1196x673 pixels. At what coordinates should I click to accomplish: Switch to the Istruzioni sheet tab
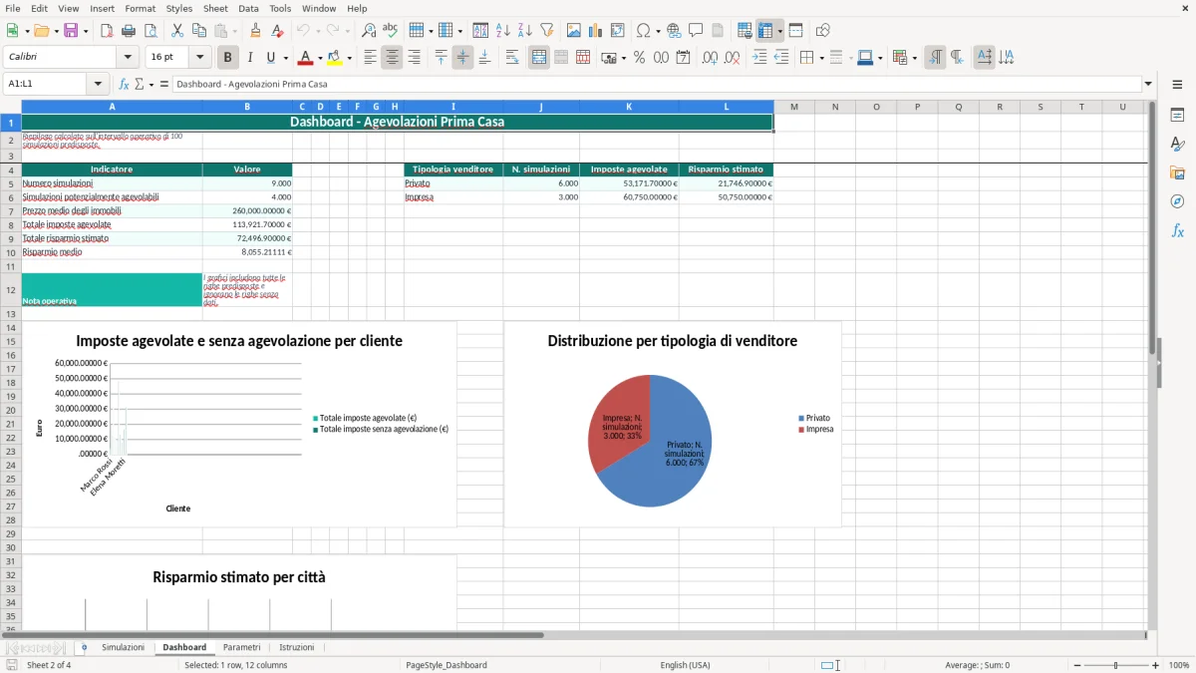pos(296,647)
